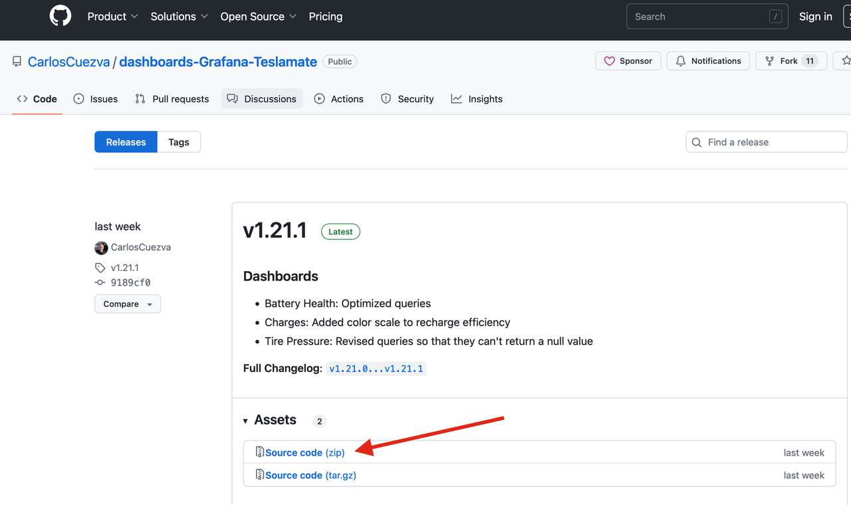The width and height of the screenshot is (851, 505).
Task: Open the v1.21.0...v1.21.1 changelog link
Action: (x=376, y=369)
